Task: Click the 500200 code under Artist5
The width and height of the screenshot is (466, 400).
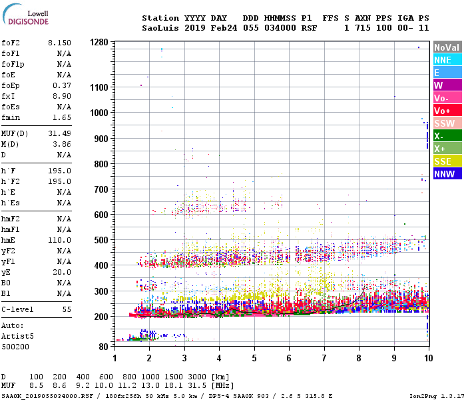Action: coord(15,347)
